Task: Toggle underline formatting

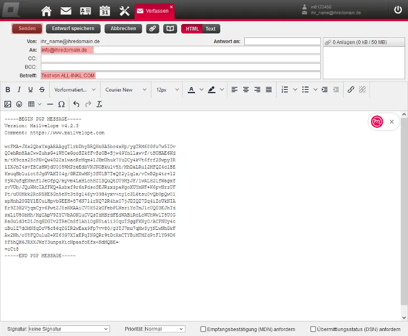Action: [x=30, y=90]
